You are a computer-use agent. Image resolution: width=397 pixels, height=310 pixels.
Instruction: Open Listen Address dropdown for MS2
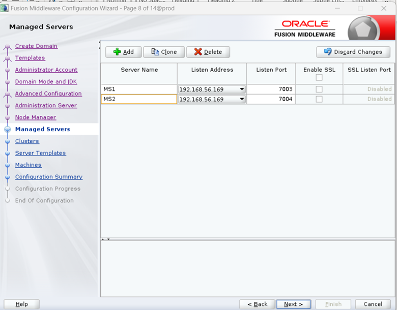(x=242, y=99)
